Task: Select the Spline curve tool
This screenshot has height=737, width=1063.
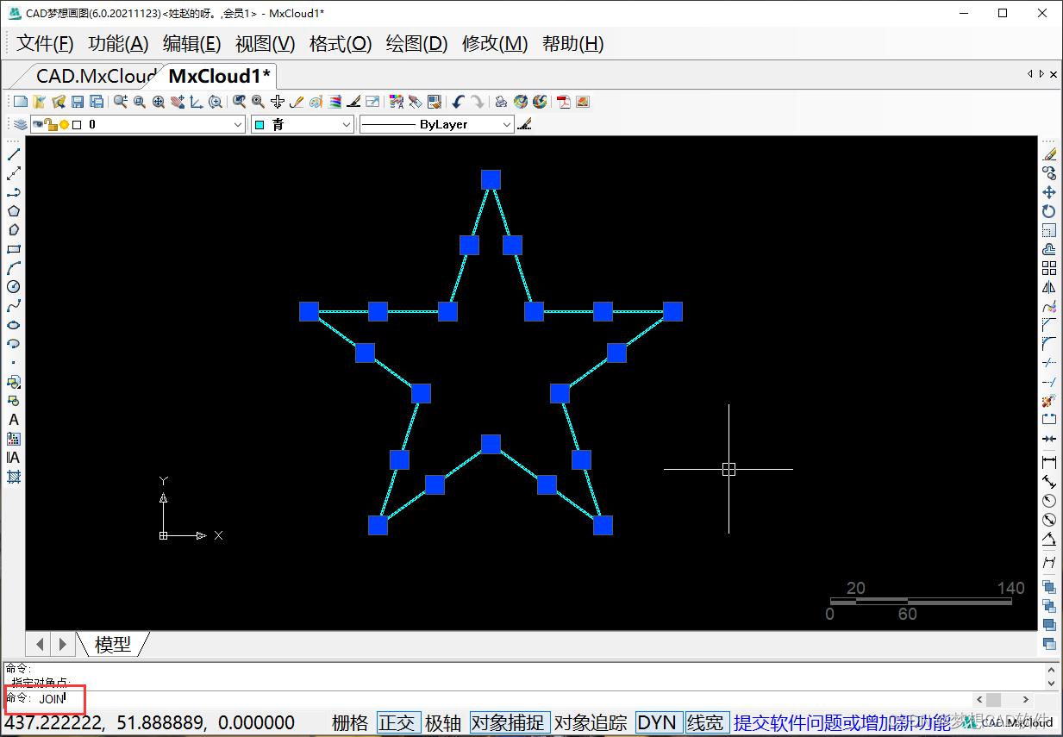Action: (14, 306)
